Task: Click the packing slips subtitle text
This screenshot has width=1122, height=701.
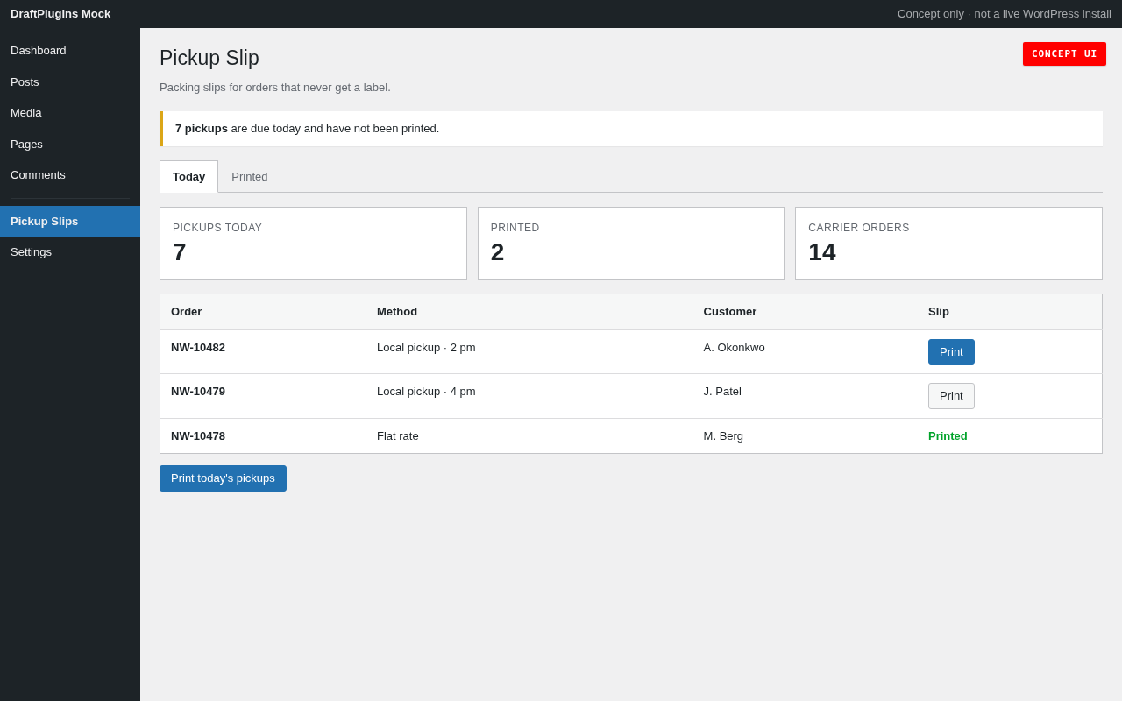Action: click(x=275, y=88)
